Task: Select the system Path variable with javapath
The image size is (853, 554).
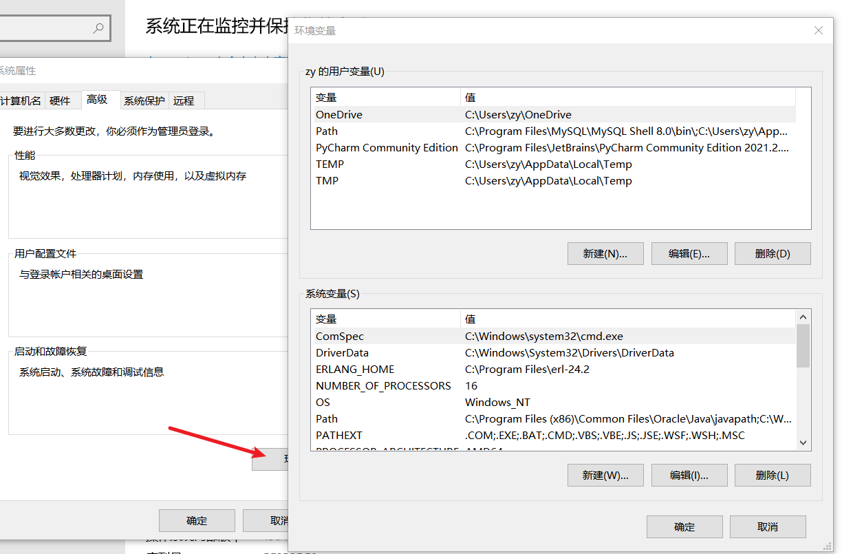Action: (553, 419)
